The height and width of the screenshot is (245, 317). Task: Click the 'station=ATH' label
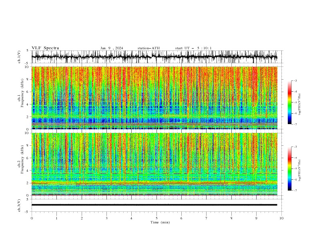coord(148,48)
